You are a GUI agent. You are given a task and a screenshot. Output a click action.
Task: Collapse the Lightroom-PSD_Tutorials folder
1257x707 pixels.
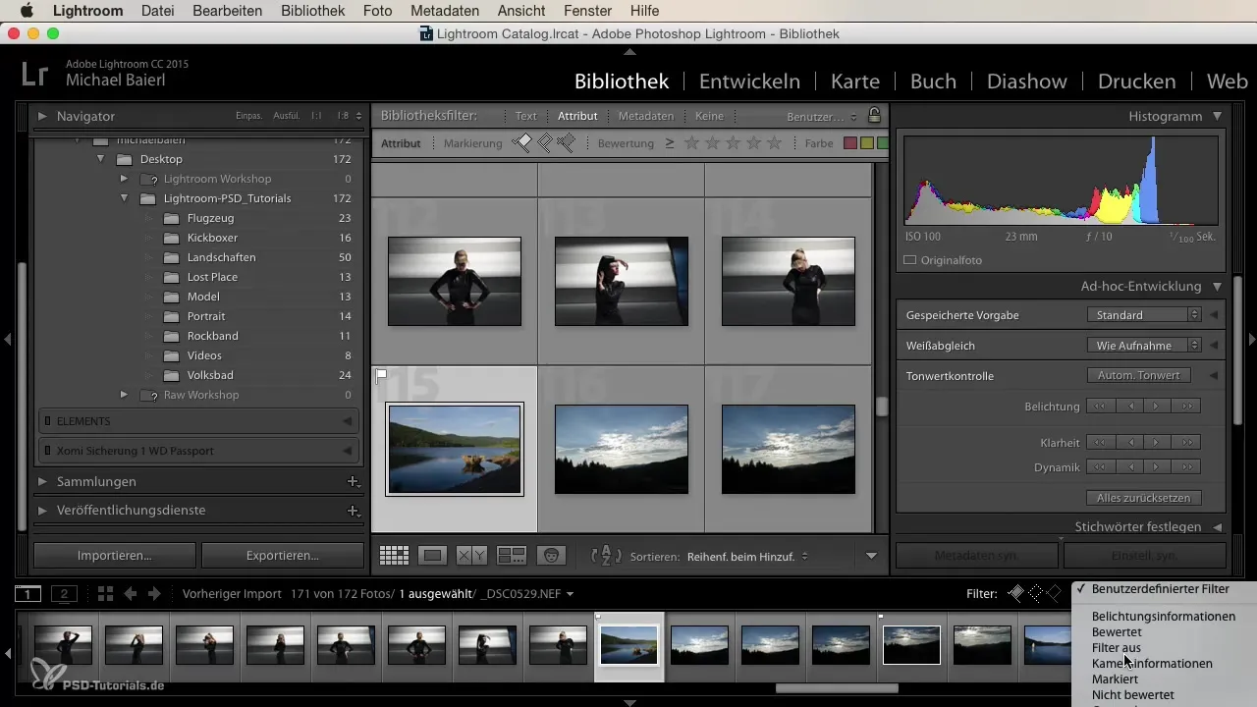124,198
